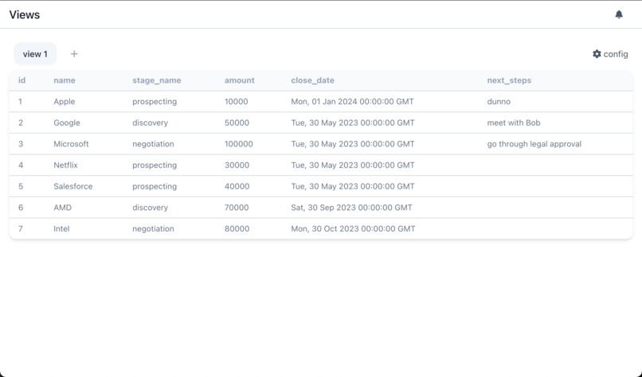Click Microsoft's negotiation stage cell
This screenshot has width=642, height=377.
pyautogui.click(x=153, y=144)
